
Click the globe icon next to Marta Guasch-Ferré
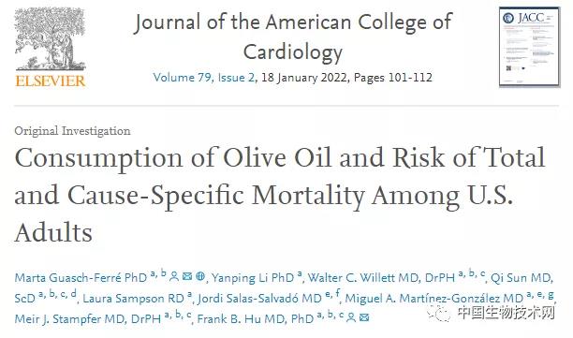(x=200, y=276)
